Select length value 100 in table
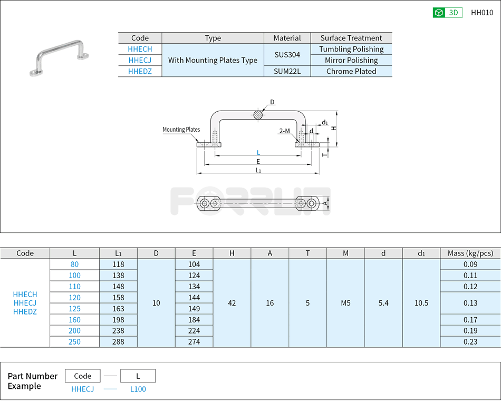Viewport: 501px width, 402px height. pyautogui.click(x=74, y=275)
